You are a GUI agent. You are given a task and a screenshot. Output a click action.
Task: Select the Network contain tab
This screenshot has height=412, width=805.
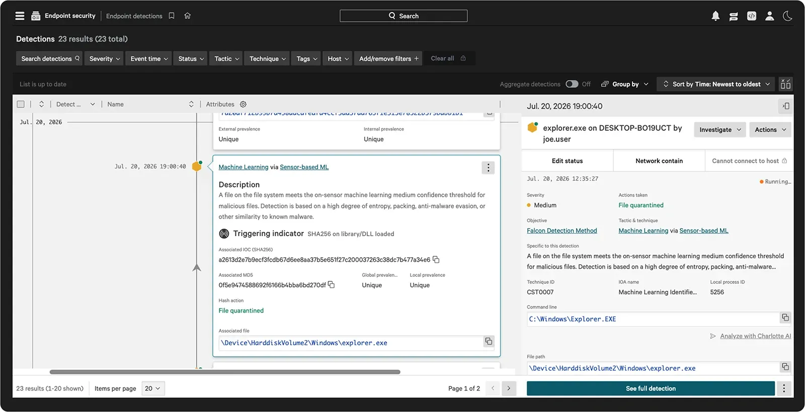(659, 161)
